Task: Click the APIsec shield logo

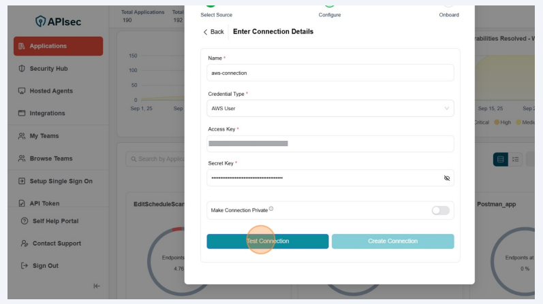Action: click(40, 22)
